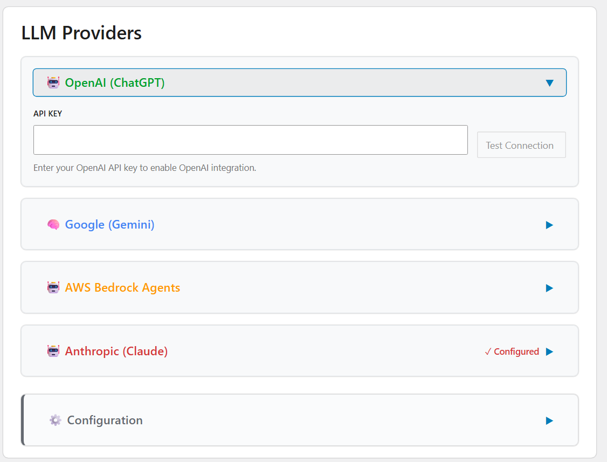This screenshot has height=462, width=607.
Task: Click the Configured status label
Action: pyautogui.click(x=512, y=351)
